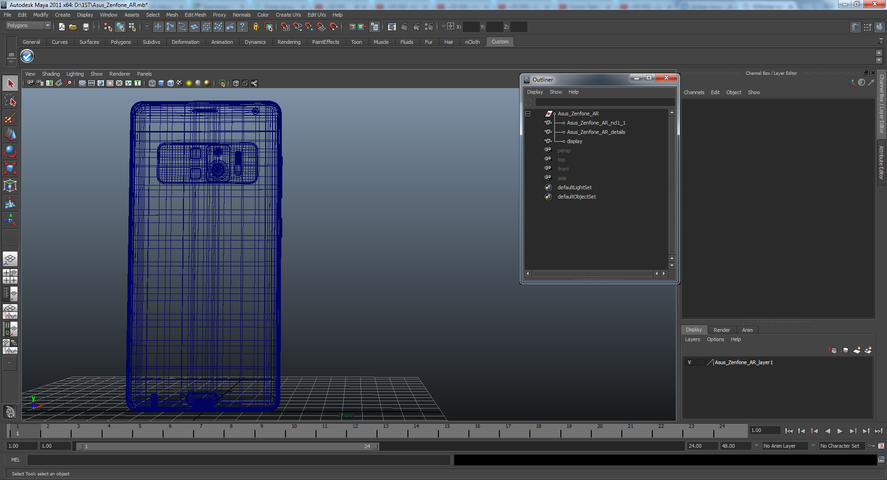The image size is (887, 480).
Task: Open Outliner Display menu
Action: click(535, 92)
